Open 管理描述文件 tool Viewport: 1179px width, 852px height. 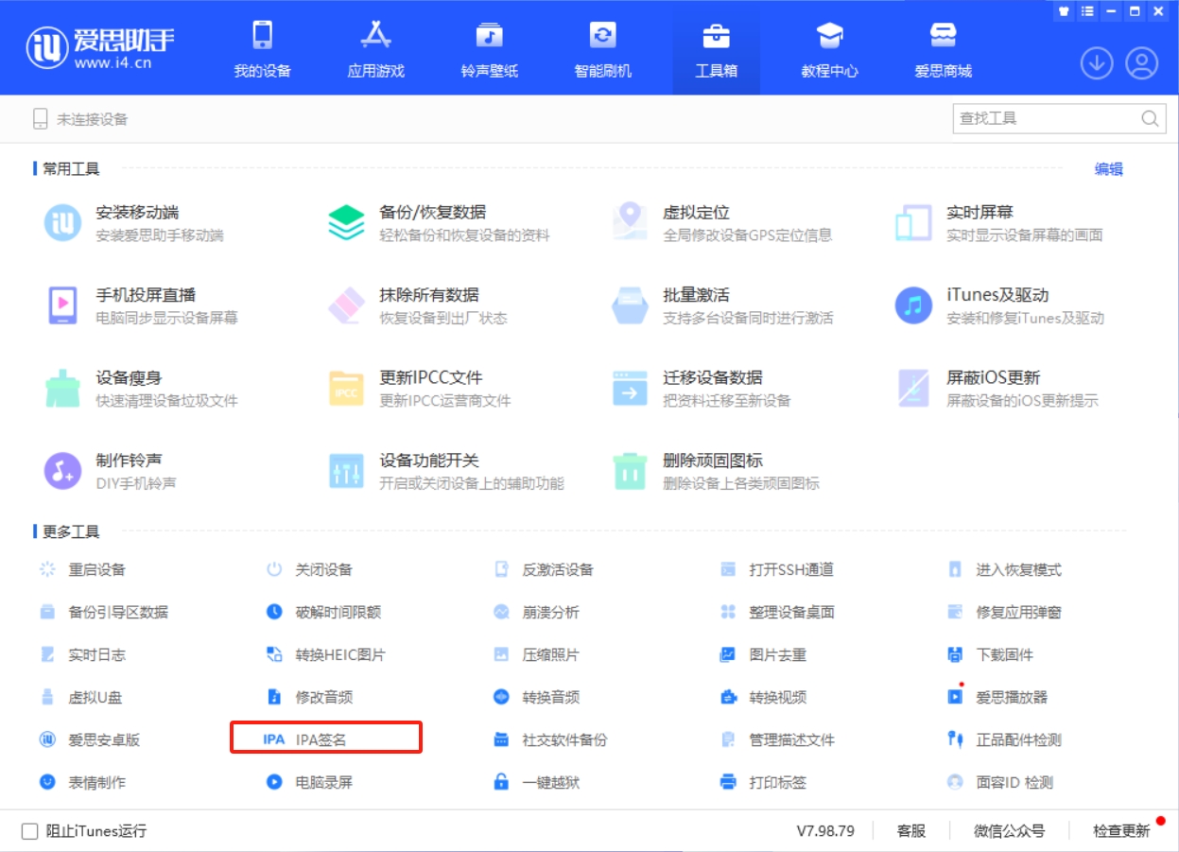pyautogui.click(x=777, y=740)
